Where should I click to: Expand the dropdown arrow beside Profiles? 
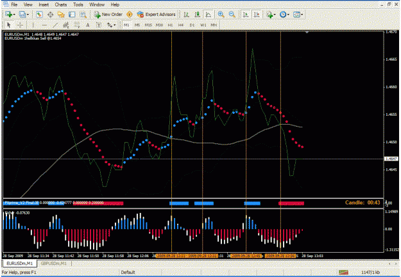click(x=28, y=15)
